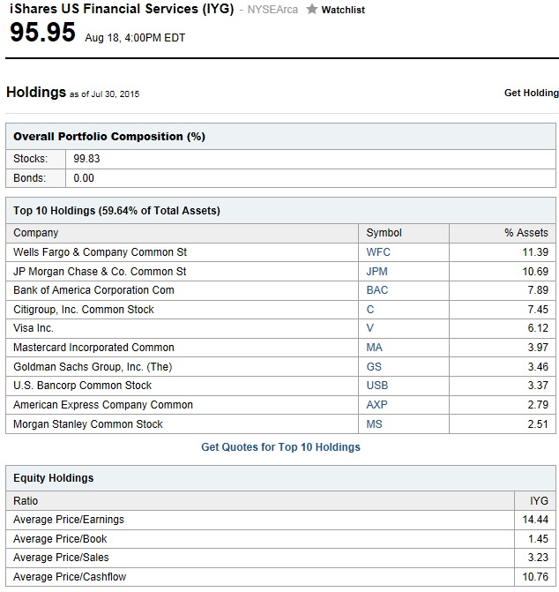
Task: Click NYSEArca exchange label
Action: click(272, 10)
